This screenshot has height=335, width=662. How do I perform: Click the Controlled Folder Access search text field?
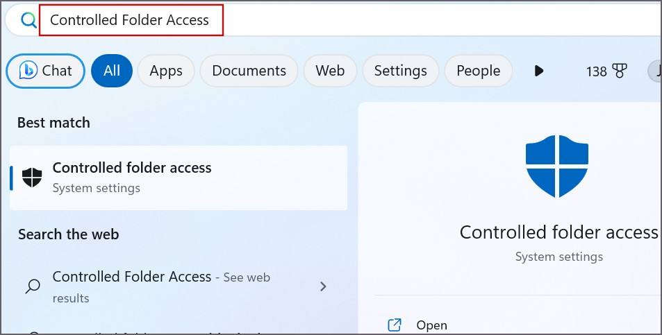coord(131,20)
